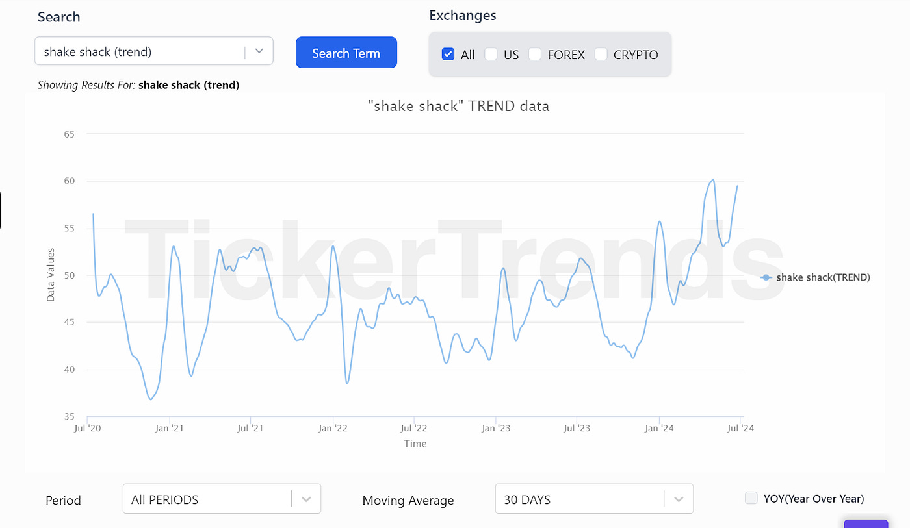This screenshot has width=910, height=528.
Task: Click the 40 value on the y-axis
Action: (x=69, y=370)
